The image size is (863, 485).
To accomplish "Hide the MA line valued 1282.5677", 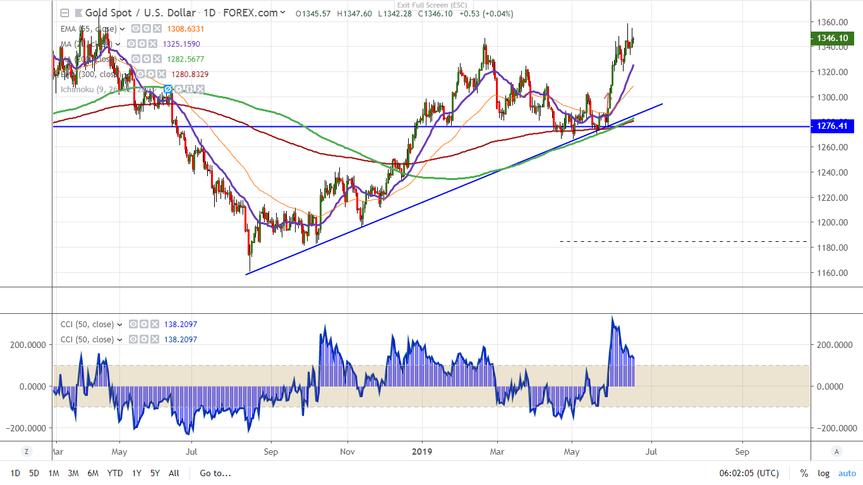I will (x=135, y=59).
